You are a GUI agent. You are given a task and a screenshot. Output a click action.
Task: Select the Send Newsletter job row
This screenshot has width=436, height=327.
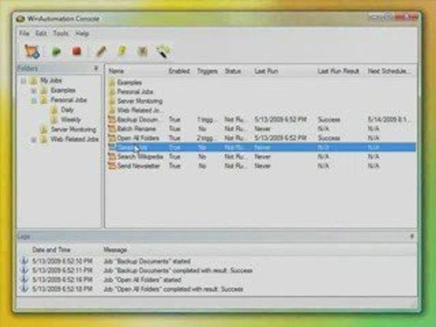tap(262, 166)
